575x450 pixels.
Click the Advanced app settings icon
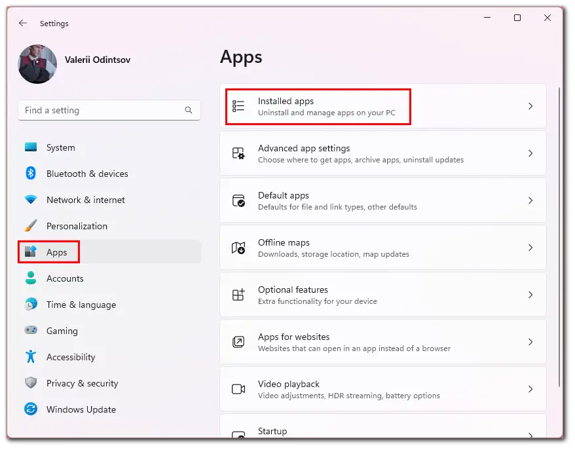click(238, 153)
